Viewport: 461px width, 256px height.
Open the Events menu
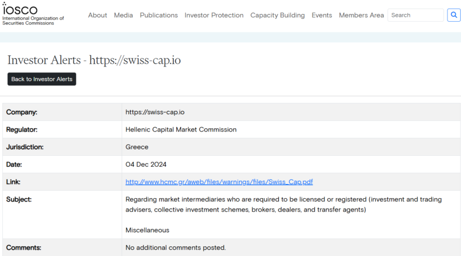click(x=322, y=15)
